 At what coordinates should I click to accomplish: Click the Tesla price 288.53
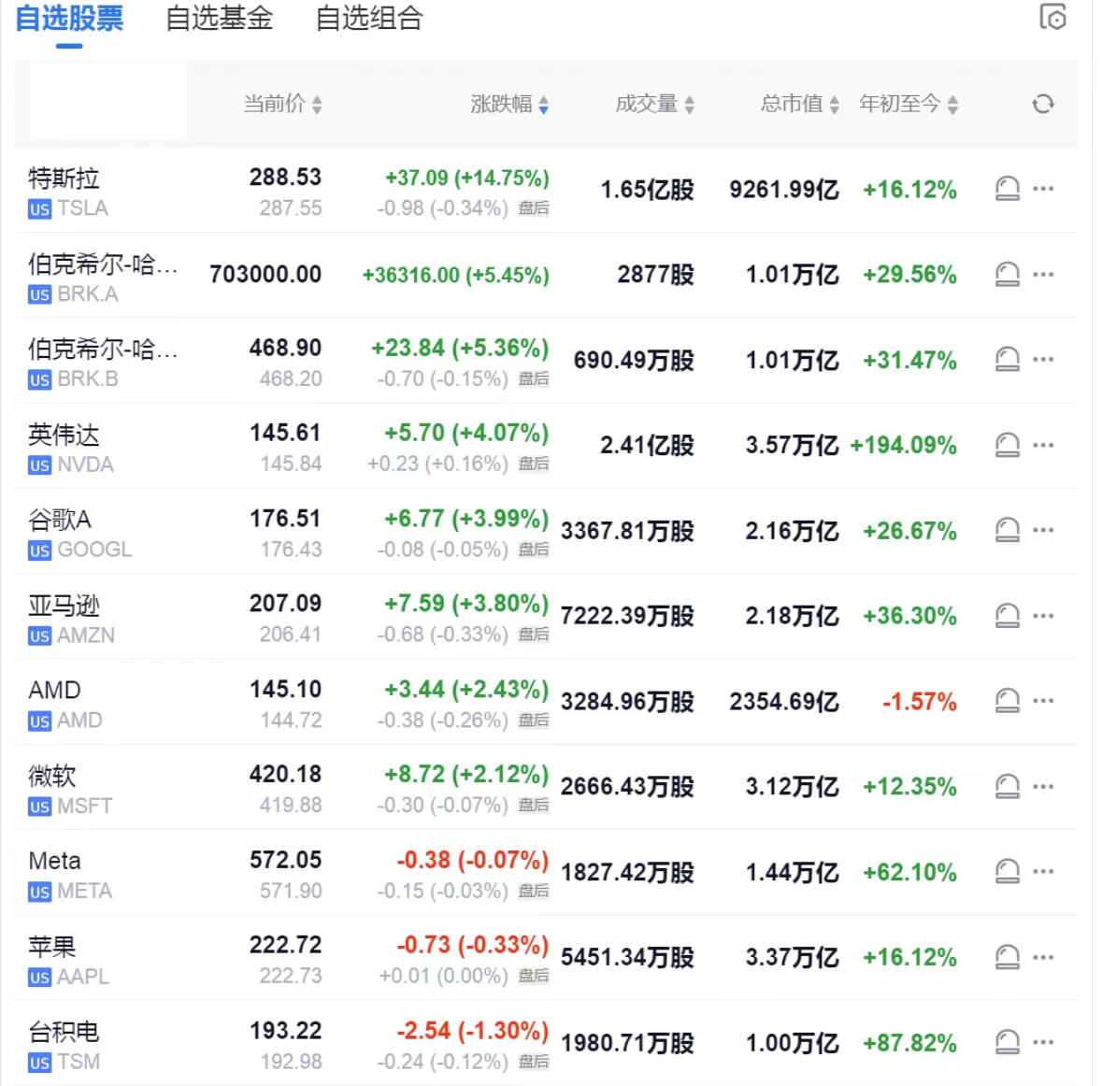click(x=285, y=177)
